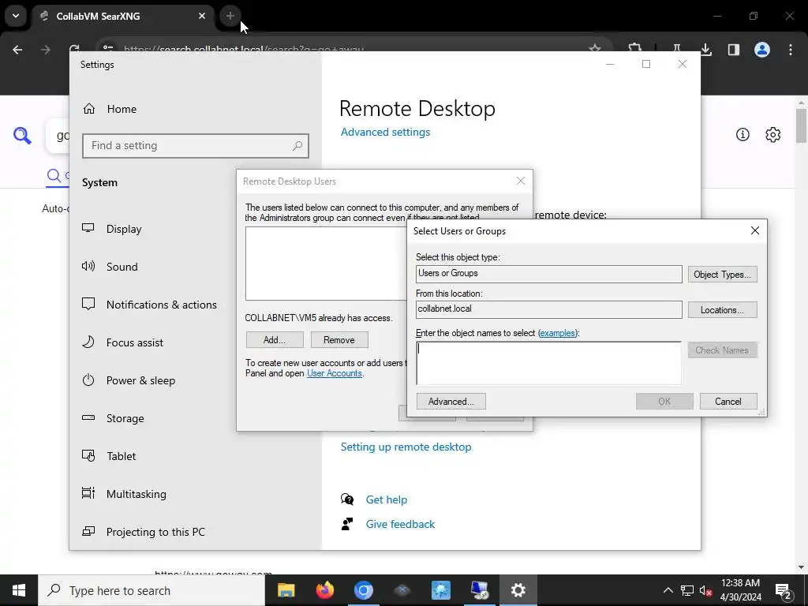Screen dimensions: 808x606
Task: Click Settings gear in taskbar
Action: coord(518,590)
